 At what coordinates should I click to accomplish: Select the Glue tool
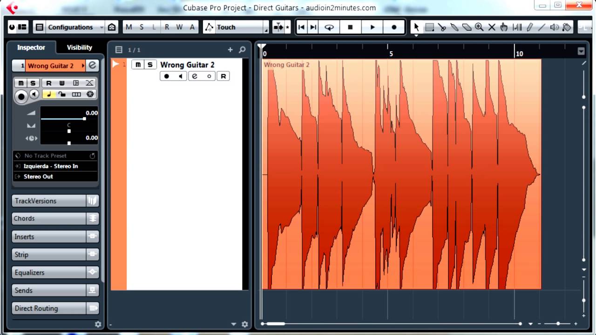tap(454, 27)
